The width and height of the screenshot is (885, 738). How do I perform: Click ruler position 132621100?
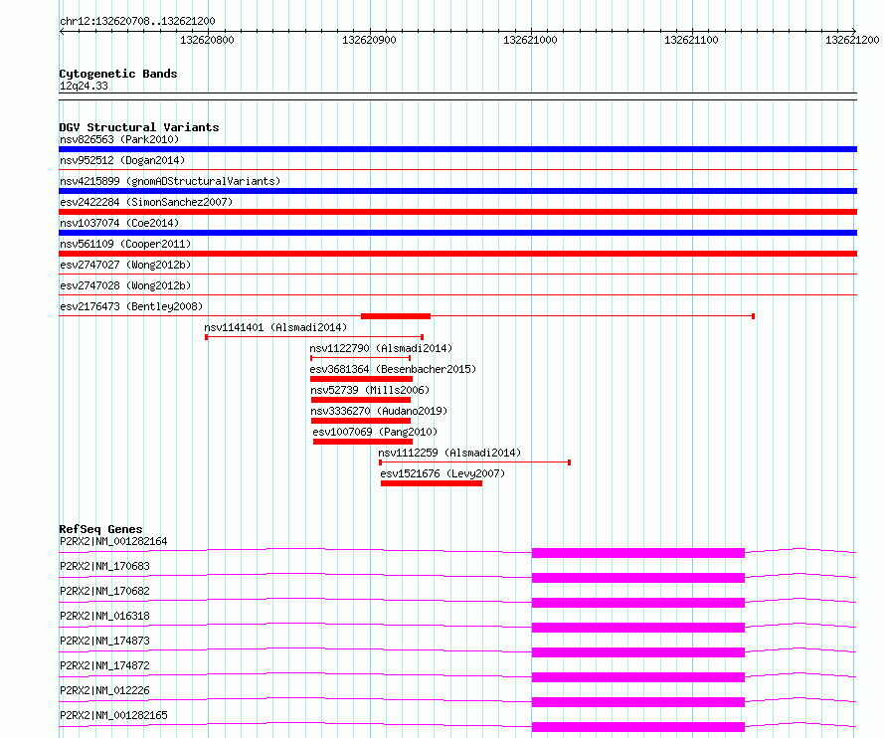(691, 40)
